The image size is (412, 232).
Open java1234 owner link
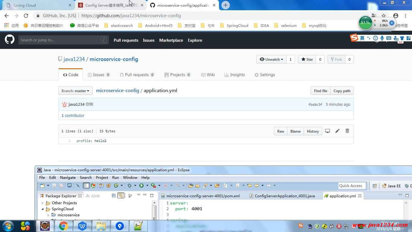[74, 59]
